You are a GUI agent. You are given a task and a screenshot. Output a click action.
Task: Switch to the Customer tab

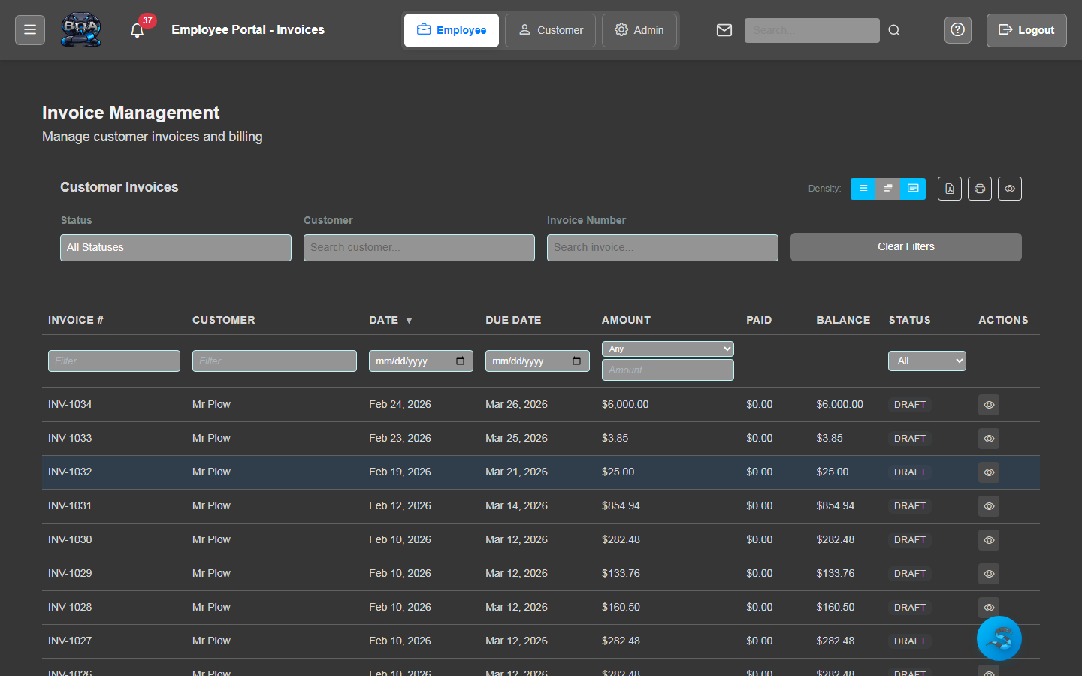(x=550, y=30)
